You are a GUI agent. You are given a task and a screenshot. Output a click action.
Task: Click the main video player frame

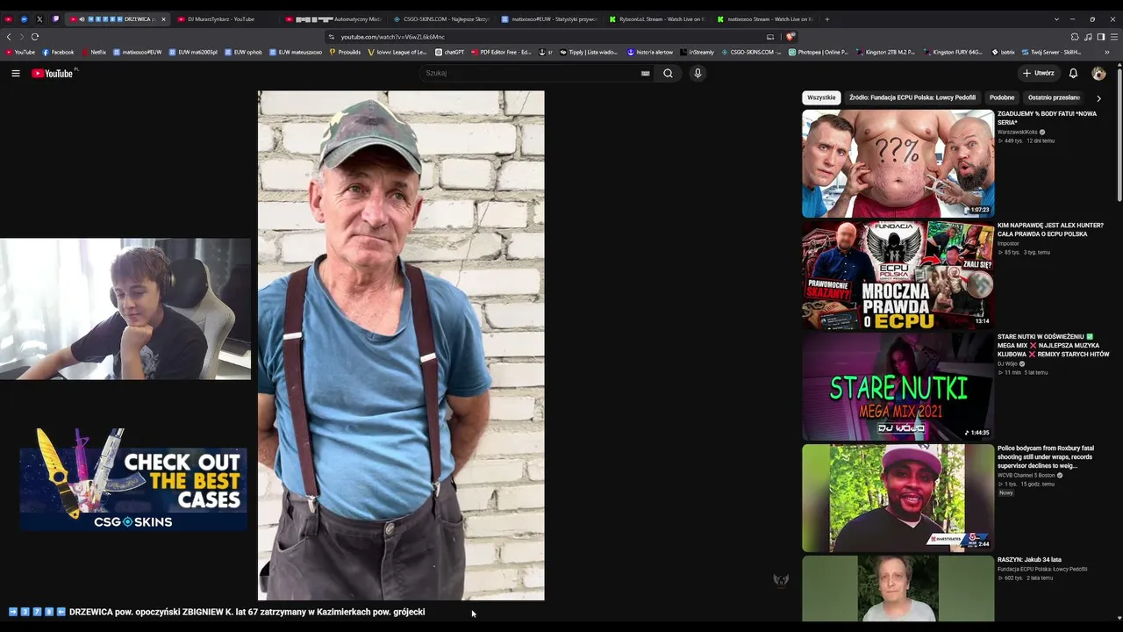coord(401,345)
